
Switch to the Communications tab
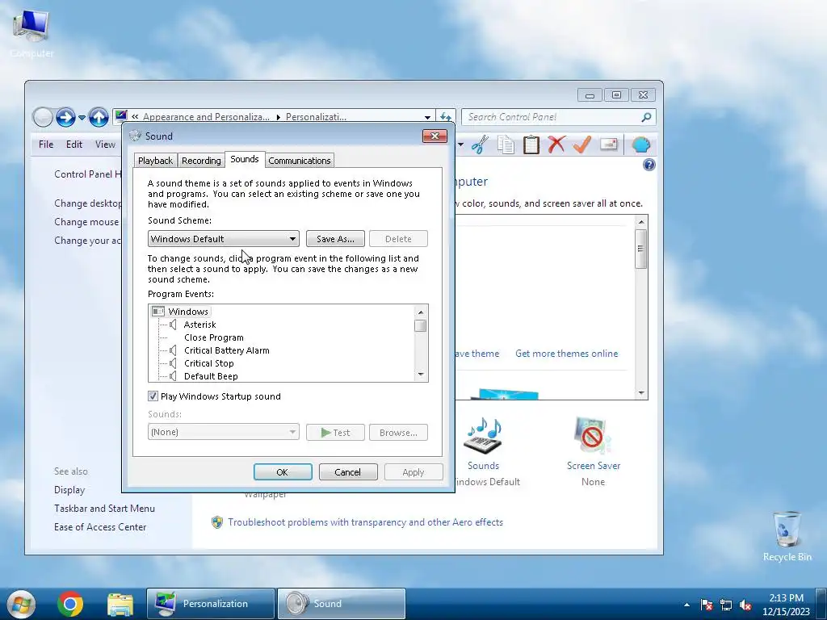pyautogui.click(x=299, y=161)
